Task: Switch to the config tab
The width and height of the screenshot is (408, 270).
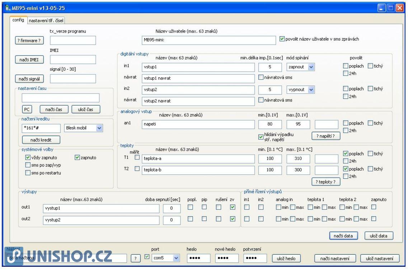Action: pos(18,20)
